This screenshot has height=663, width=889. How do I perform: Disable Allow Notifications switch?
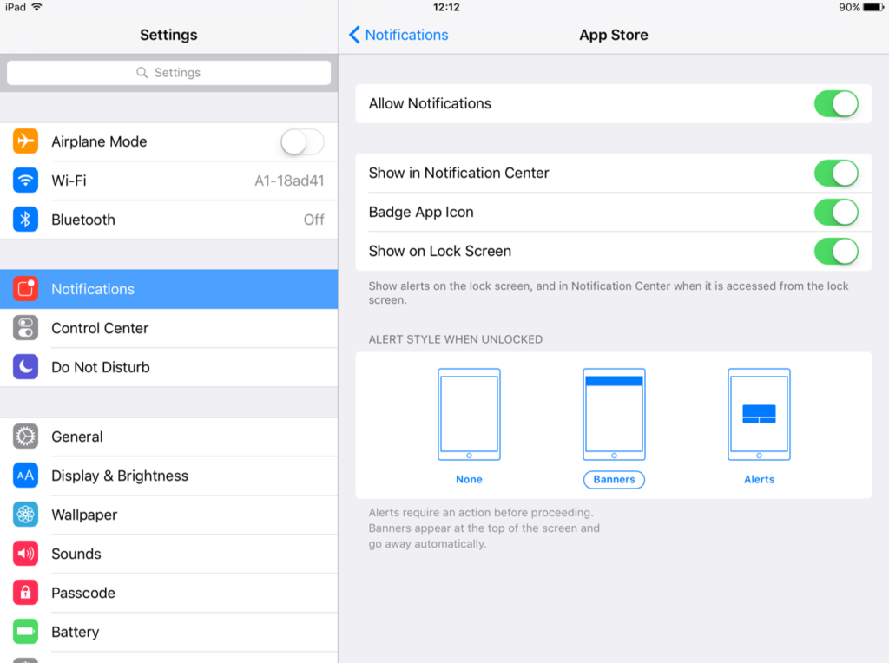(836, 103)
